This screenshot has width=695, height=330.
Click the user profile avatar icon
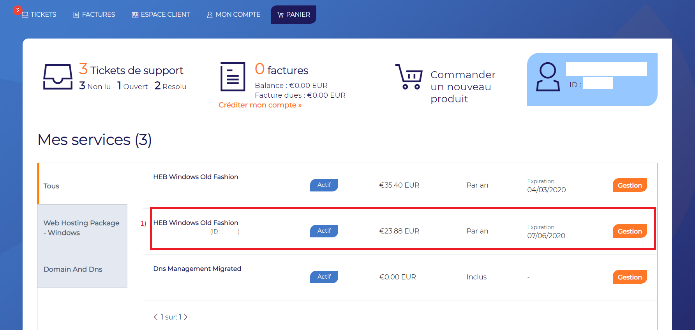click(548, 77)
